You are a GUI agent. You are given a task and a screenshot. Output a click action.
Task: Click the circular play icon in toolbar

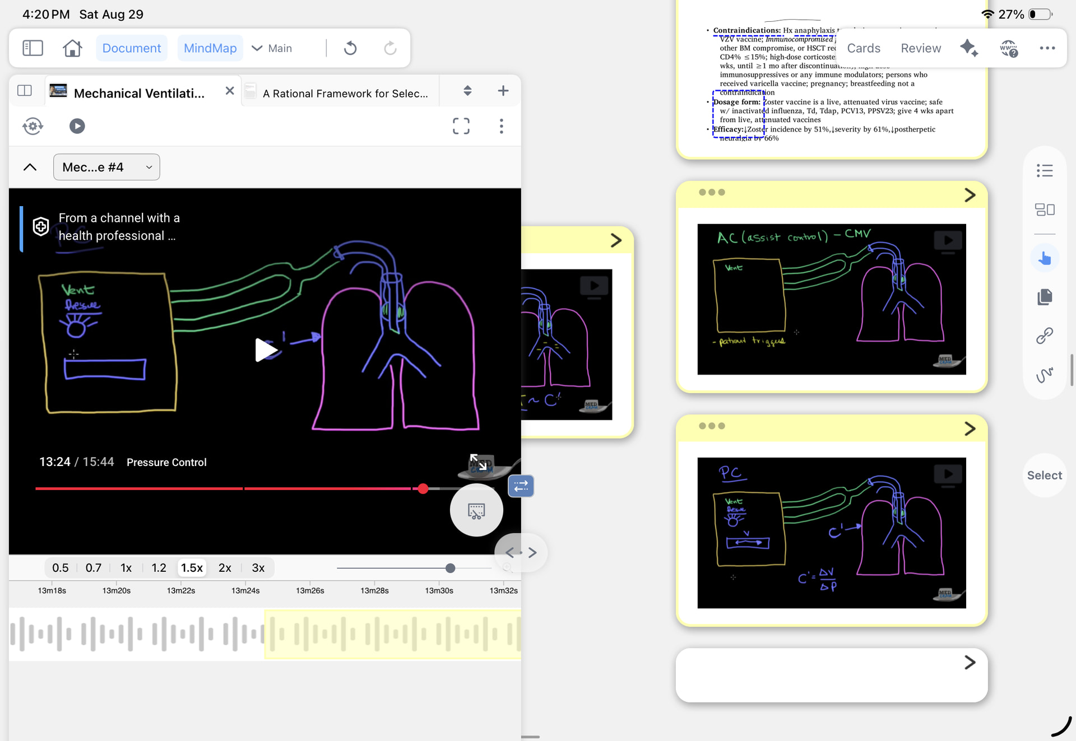point(77,126)
